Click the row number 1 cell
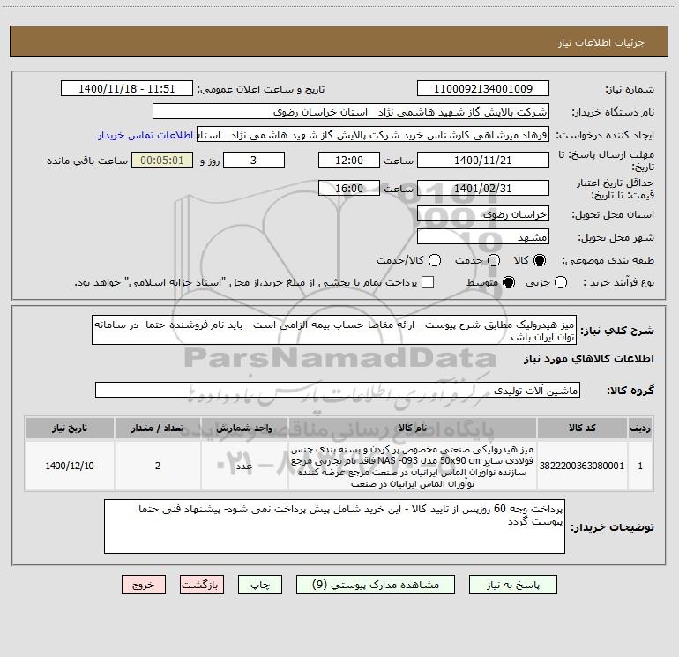The width and height of the screenshot is (679, 657). pyautogui.click(x=640, y=466)
